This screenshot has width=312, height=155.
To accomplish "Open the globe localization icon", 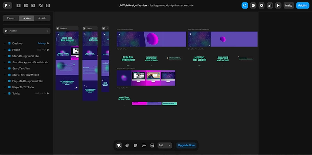I will (253, 5).
